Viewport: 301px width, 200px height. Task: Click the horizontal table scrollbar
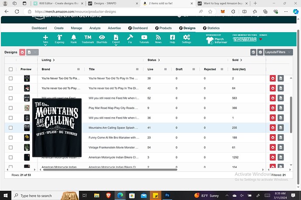click(110, 169)
